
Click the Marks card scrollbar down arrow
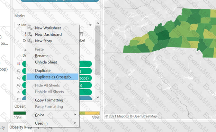coord(98,97)
